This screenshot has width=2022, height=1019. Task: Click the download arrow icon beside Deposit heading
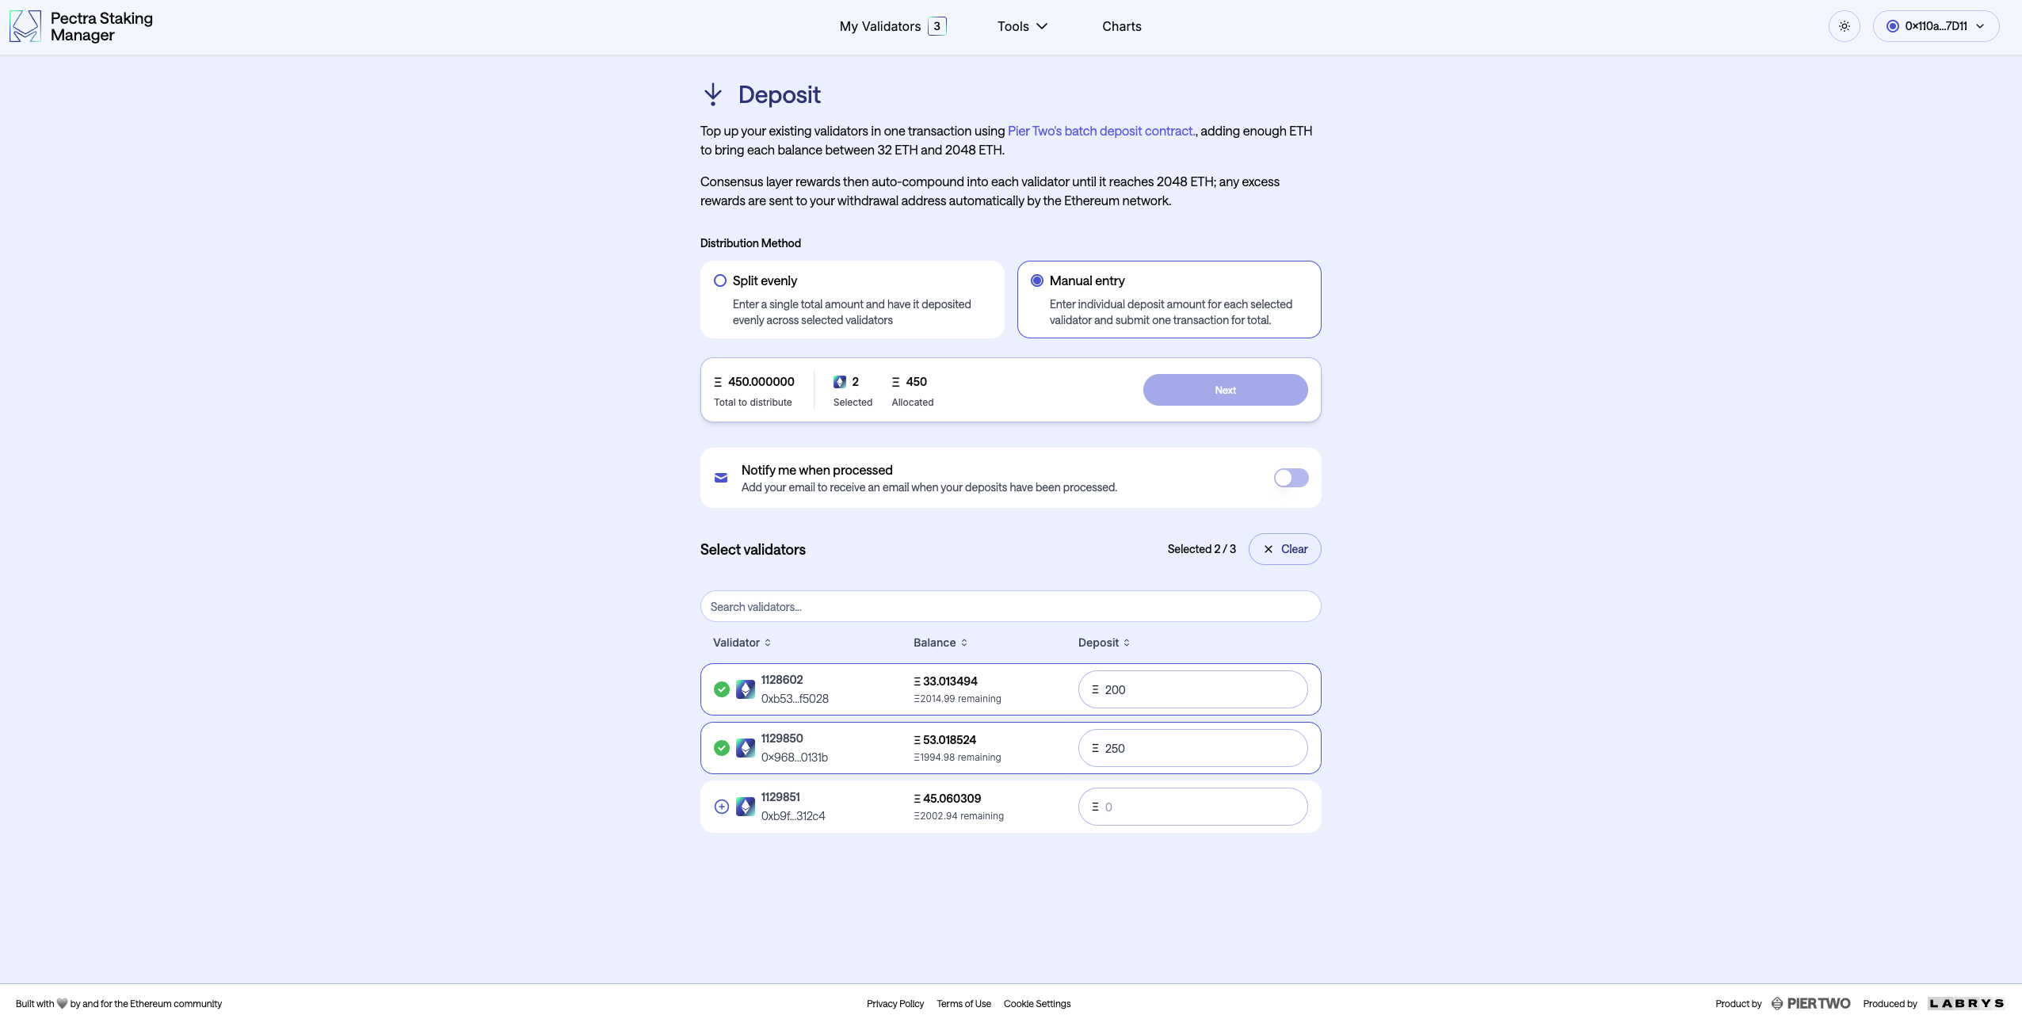pyautogui.click(x=712, y=94)
